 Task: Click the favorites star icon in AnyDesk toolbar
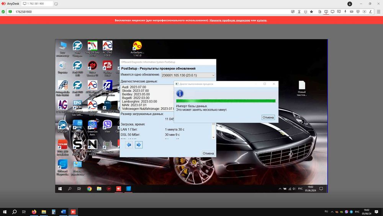click(x=311, y=12)
